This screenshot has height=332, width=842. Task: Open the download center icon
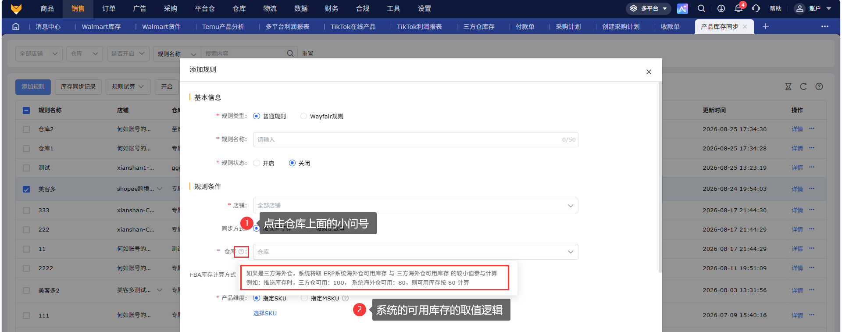(x=721, y=8)
